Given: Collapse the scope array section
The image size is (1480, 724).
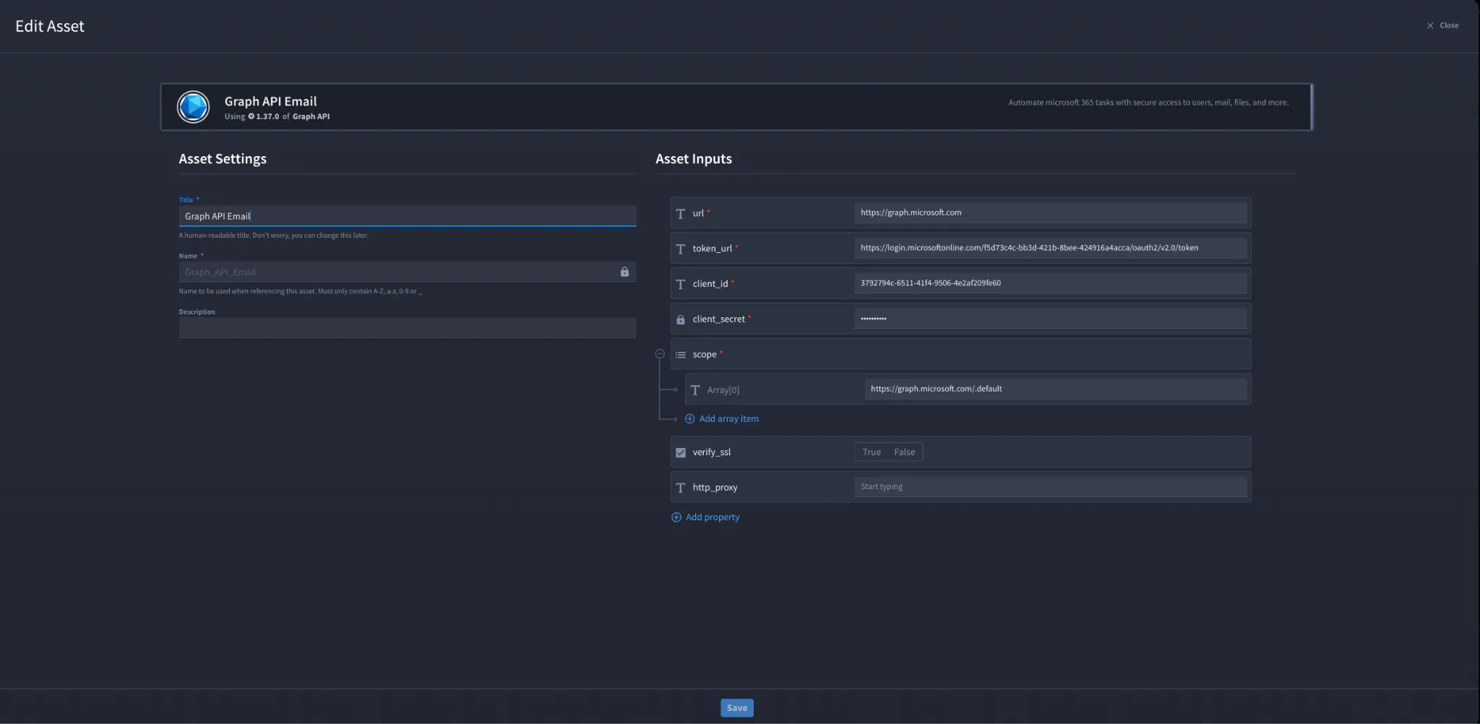Looking at the screenshot, I should point(660,354).
